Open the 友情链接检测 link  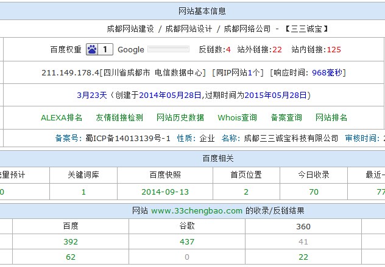pyautogui.click(x=119, y=117)
